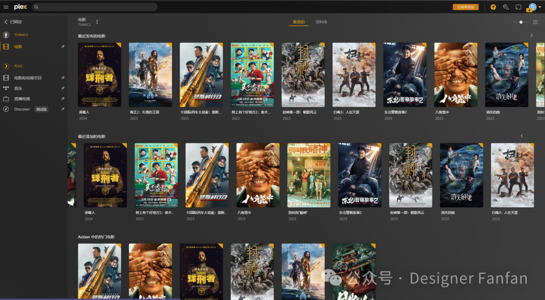Image resolution: width=545 pixels, height=300 pixels.
Task: Adjust the poster size slider
Action: (x=521, y=22)
